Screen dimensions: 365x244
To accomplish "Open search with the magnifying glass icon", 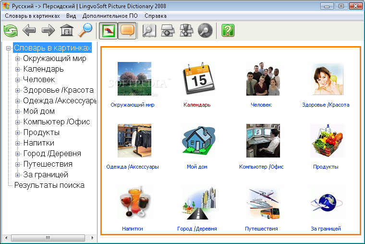I will (85, 31).
